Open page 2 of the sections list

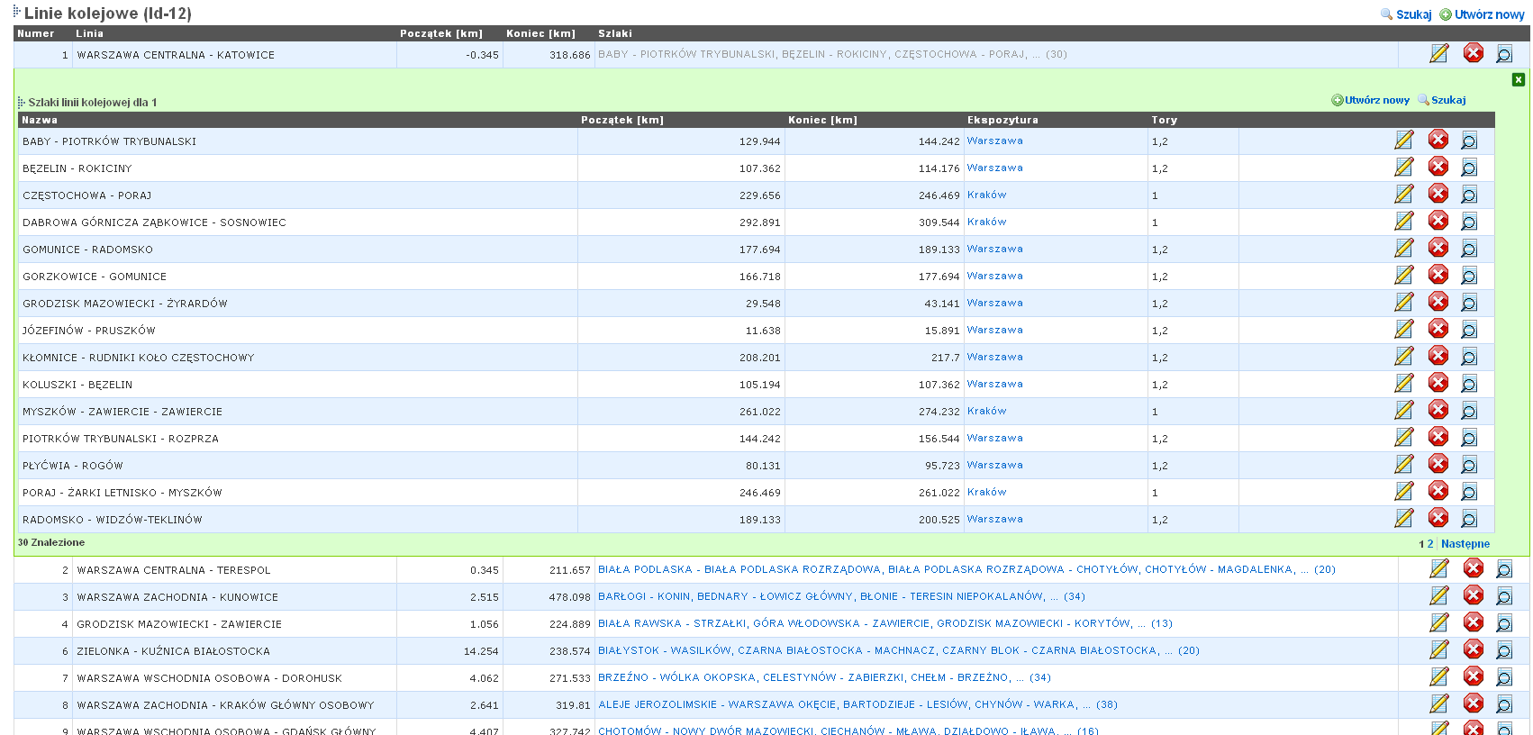(x=1429, y=544)
